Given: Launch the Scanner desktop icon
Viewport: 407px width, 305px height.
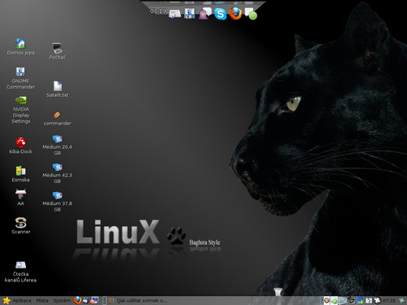Looking at the screenshot, I should [20, 225].
